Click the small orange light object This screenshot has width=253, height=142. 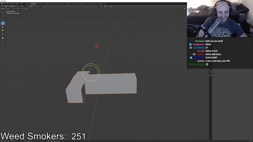100,64
